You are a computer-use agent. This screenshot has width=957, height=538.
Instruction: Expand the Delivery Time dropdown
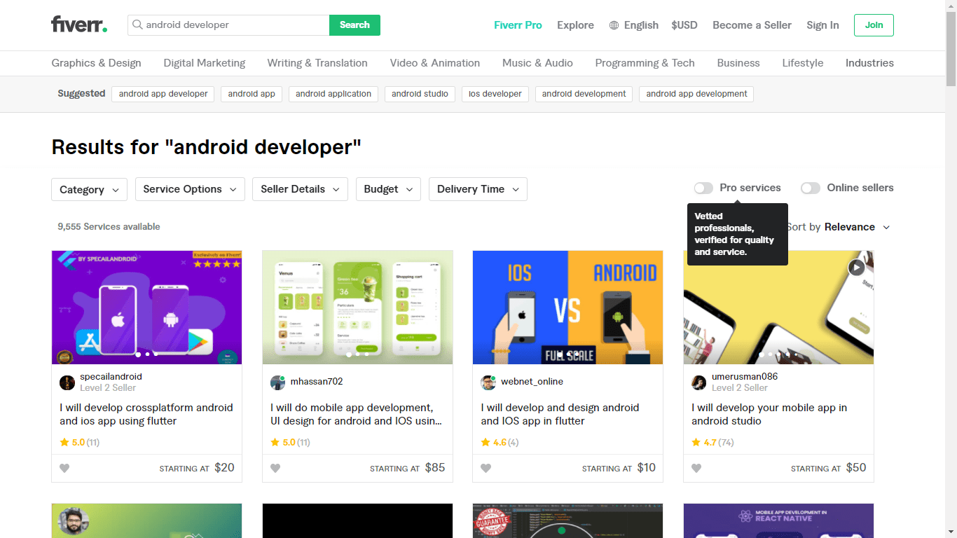click(x=478, y=189)
